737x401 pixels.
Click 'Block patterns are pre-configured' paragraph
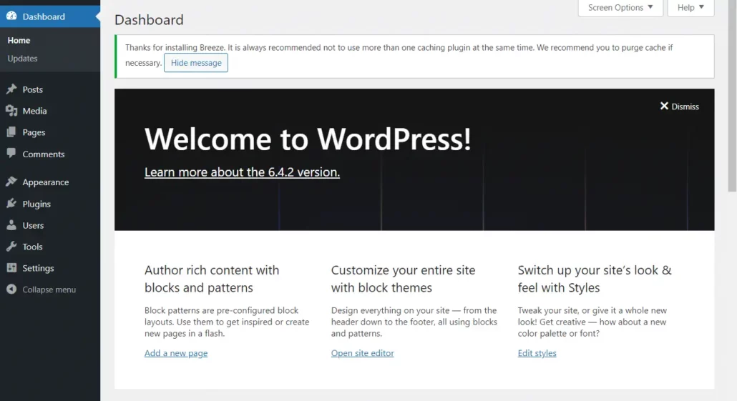(227, 322)
